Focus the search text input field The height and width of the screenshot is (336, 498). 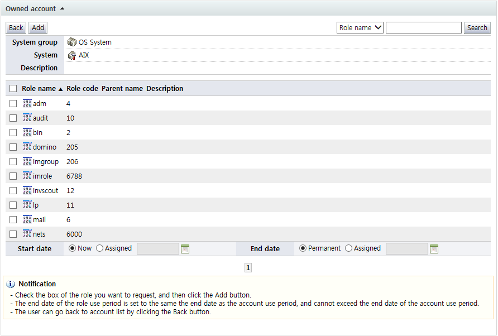[423, 28]
